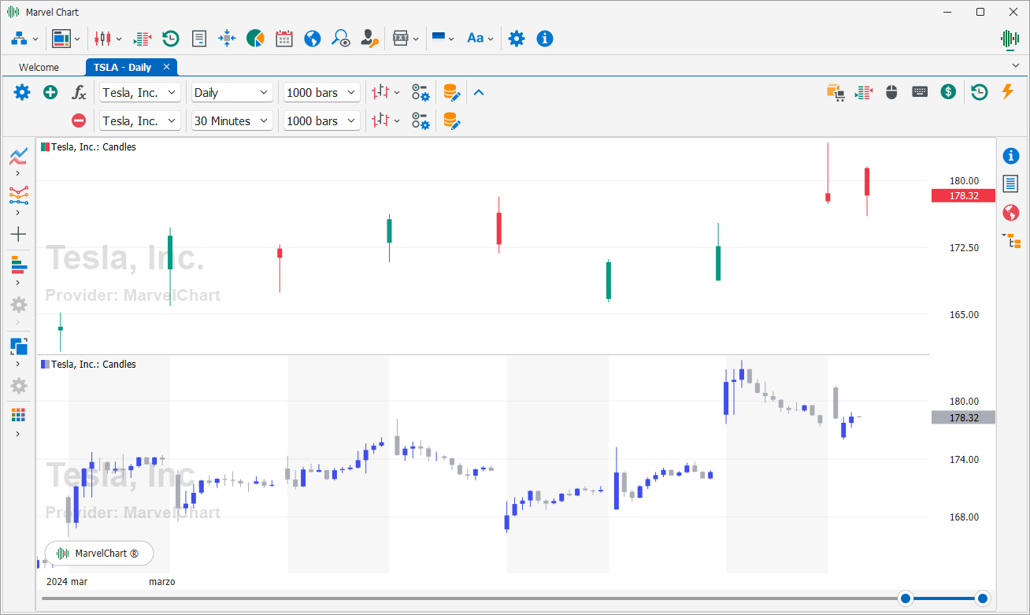Viewport: 1030px width, 615px height.
Task: Open the Daily timeframe dropdown
Action: pyautogui.click(x=232, y=92)
